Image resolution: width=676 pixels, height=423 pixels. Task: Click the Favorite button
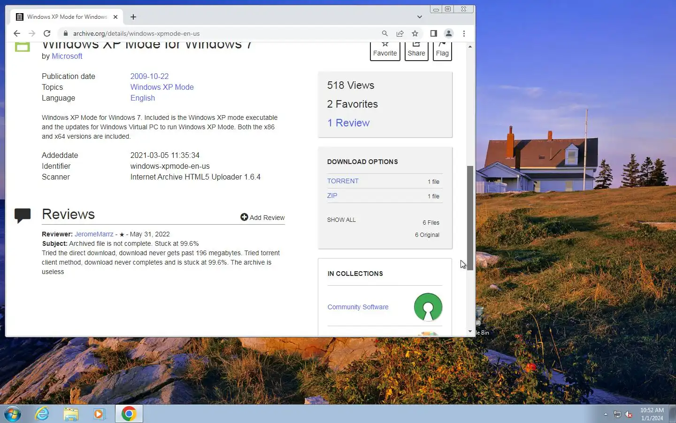tap(385, 51)
